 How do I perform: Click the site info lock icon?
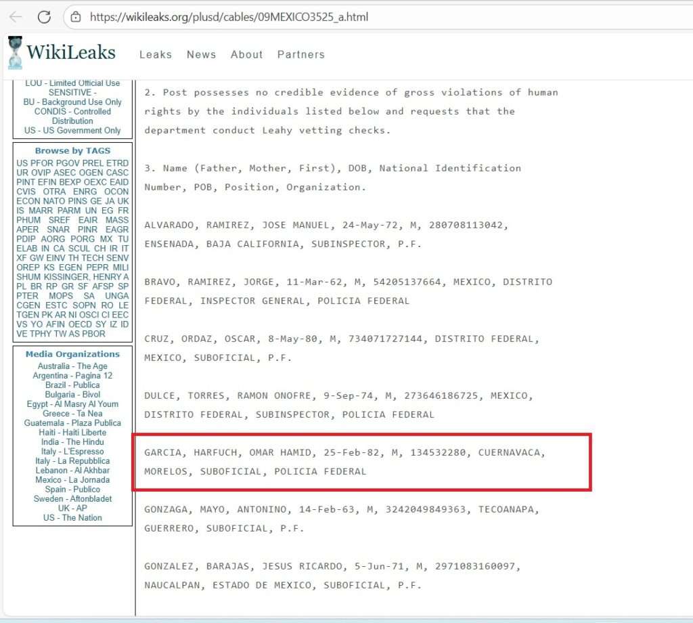[x=76, y=17]
